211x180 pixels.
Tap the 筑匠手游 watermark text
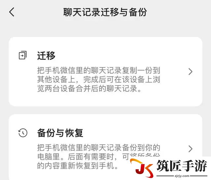click(182, 166)
